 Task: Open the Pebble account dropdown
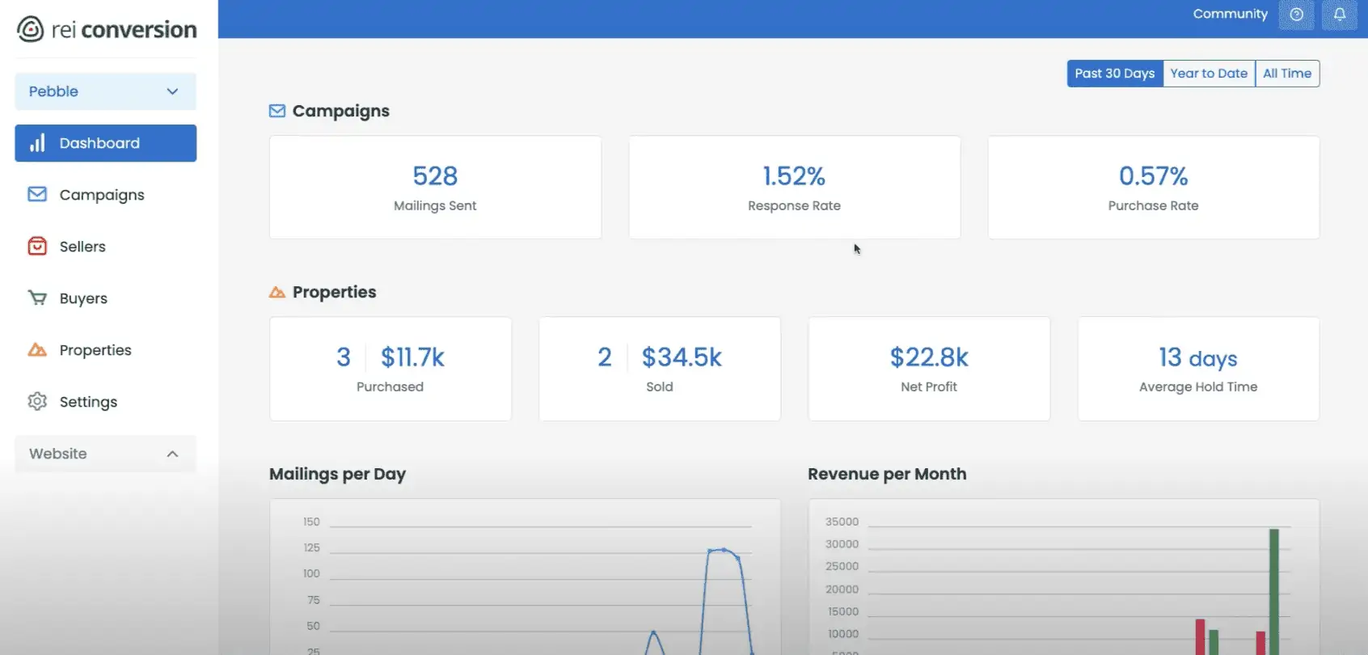click(x=105, y=91)
